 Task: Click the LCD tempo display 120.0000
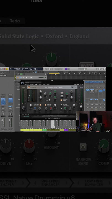[x=25, y=69]
